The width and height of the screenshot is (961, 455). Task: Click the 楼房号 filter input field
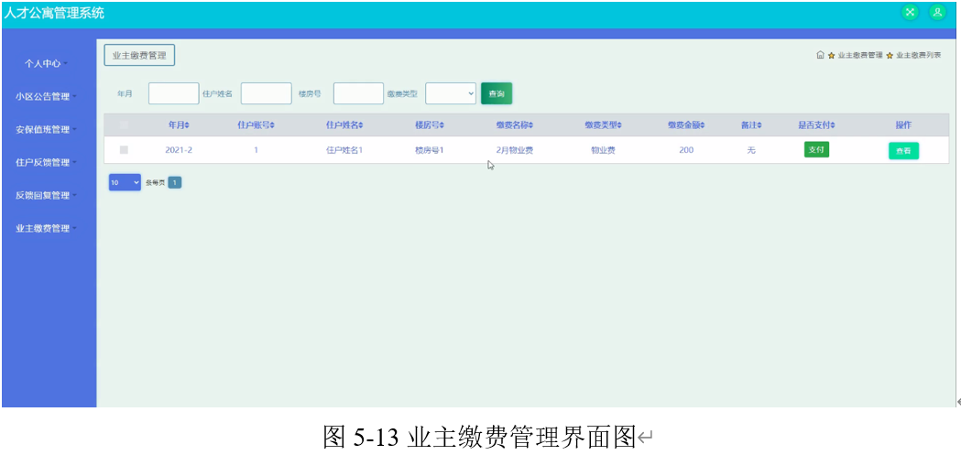coord(358,93)
